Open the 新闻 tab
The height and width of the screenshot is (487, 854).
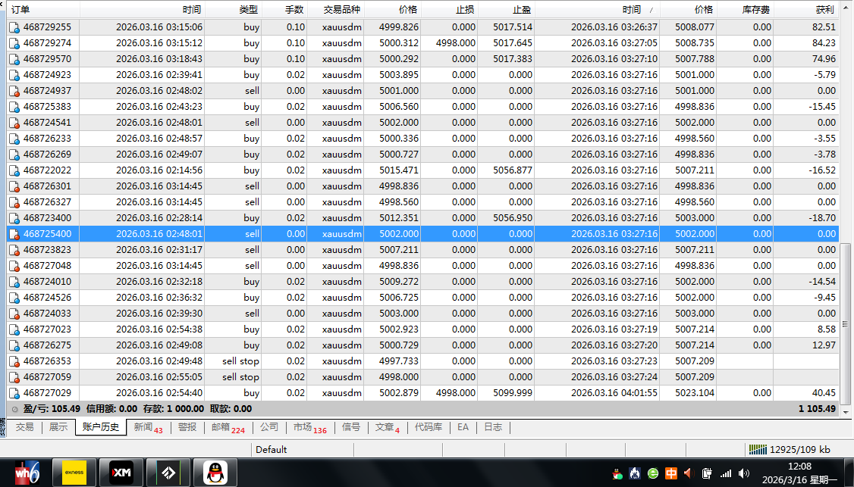coord(148,427)
